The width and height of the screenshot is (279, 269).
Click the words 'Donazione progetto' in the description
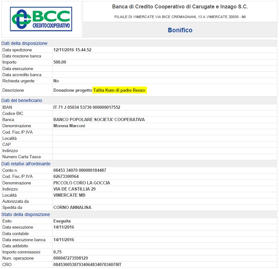(x=73, y=90)
